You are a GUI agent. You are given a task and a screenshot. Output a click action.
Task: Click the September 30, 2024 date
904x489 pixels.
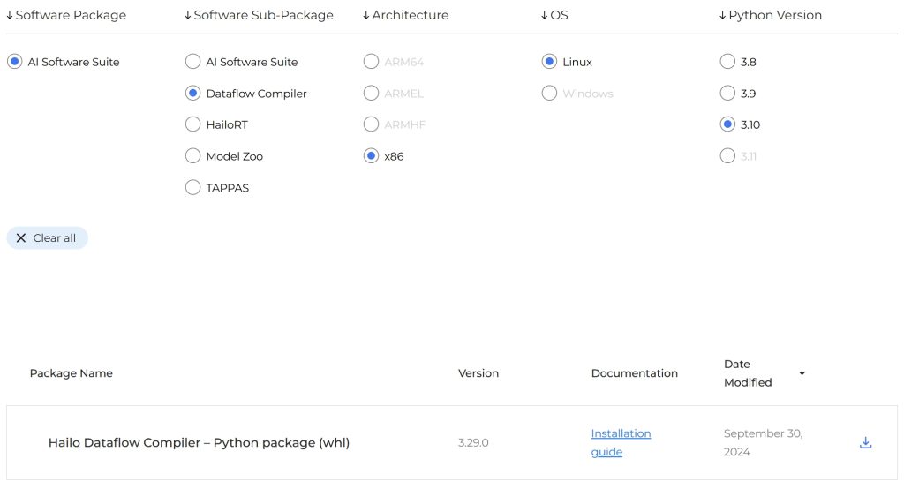pos(763,442)
